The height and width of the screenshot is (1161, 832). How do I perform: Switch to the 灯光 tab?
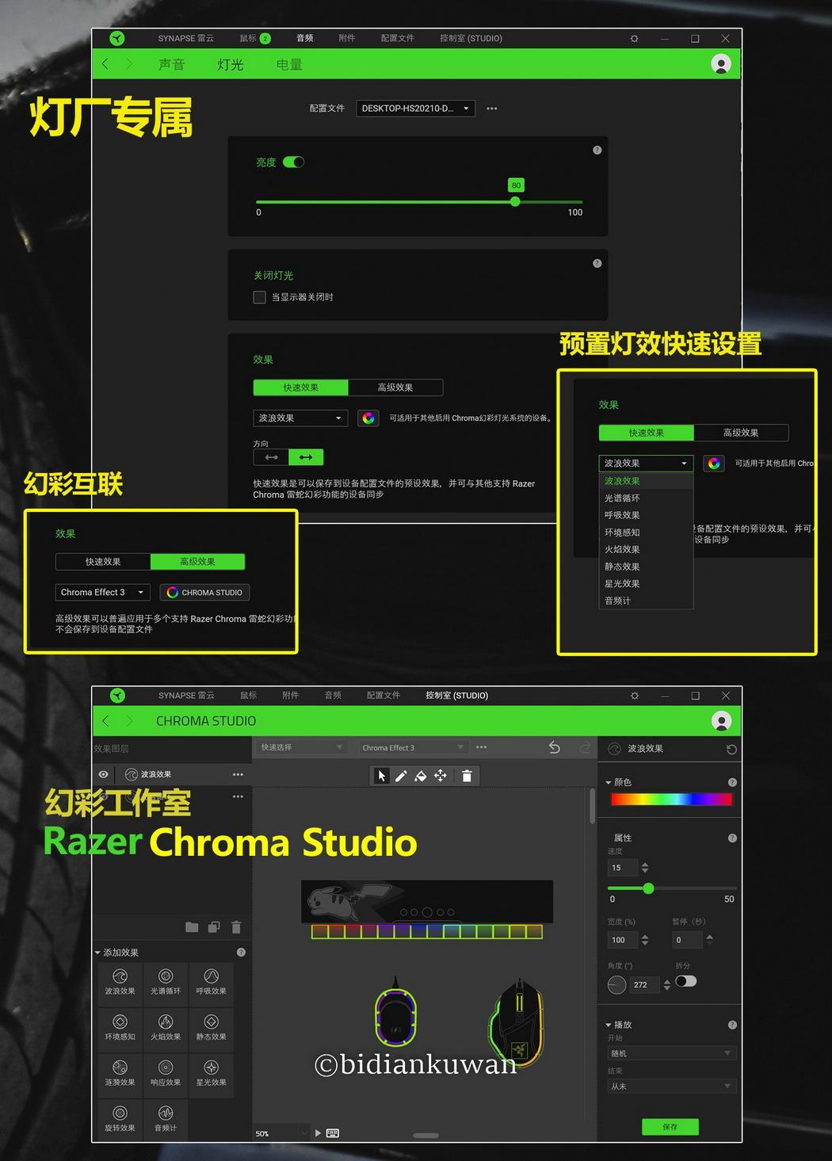(231, 64)
